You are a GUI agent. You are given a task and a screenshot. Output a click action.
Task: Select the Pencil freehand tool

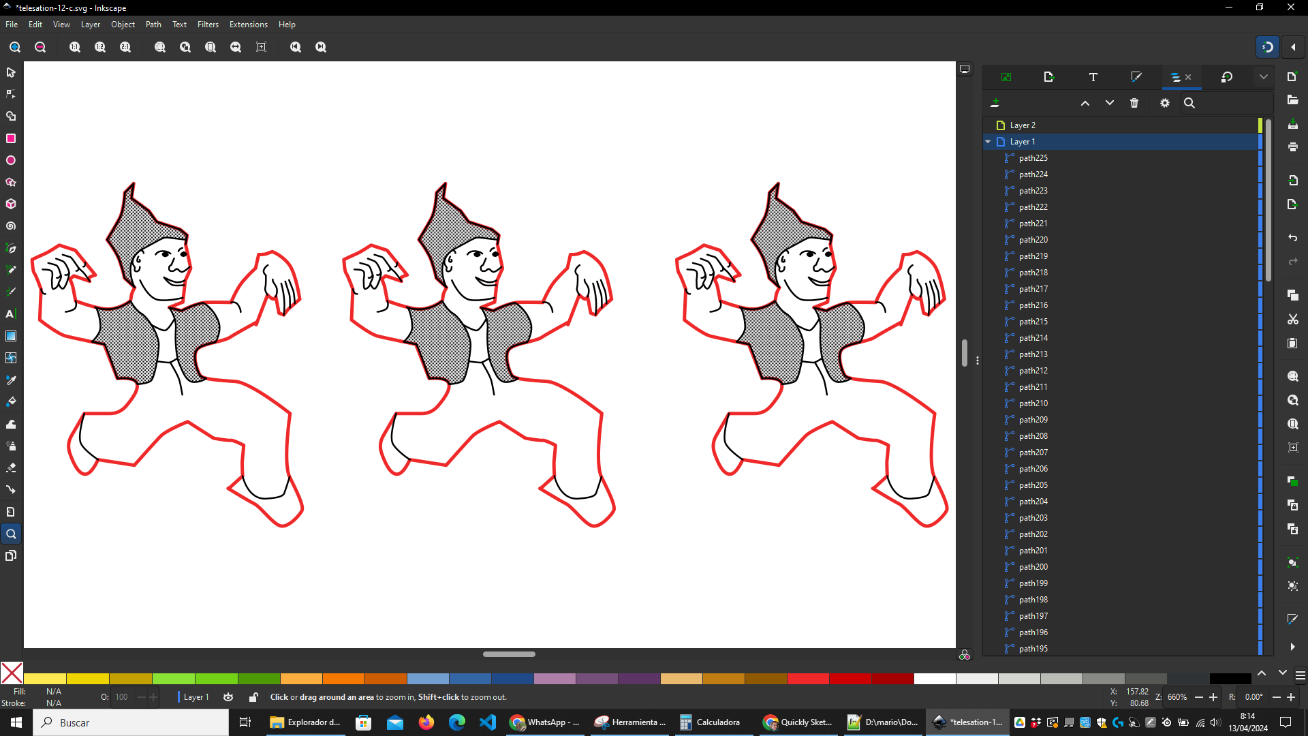tap(11, 270)
